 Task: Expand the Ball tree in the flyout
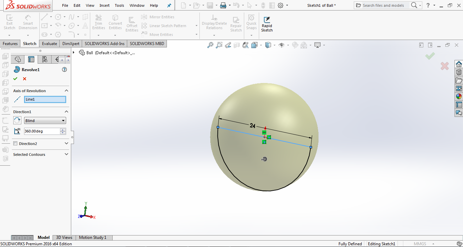pyautogui.click(x=74, y=53)
